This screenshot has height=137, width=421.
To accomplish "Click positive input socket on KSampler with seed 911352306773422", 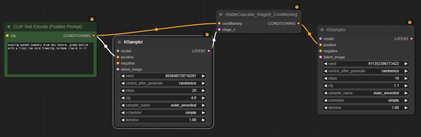I will point(320,45).
